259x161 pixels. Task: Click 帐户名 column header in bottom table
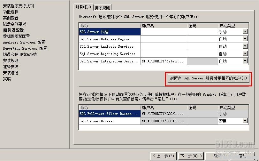[164, 108]
